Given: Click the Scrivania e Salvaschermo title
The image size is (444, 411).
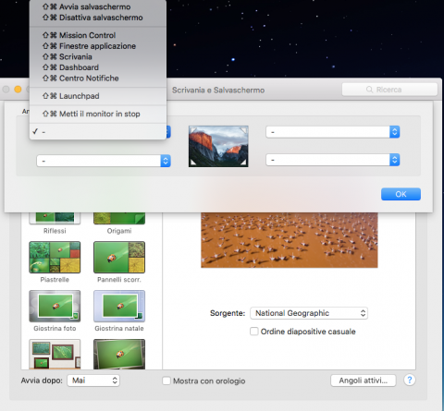Looking at the screenshot, I should 218,90.
